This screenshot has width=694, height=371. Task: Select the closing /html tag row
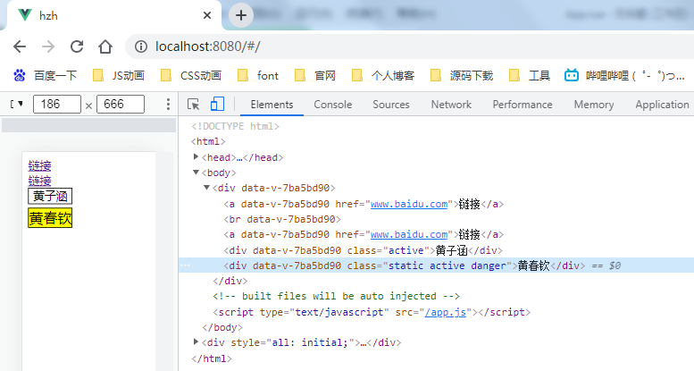[x=211, y=358]
